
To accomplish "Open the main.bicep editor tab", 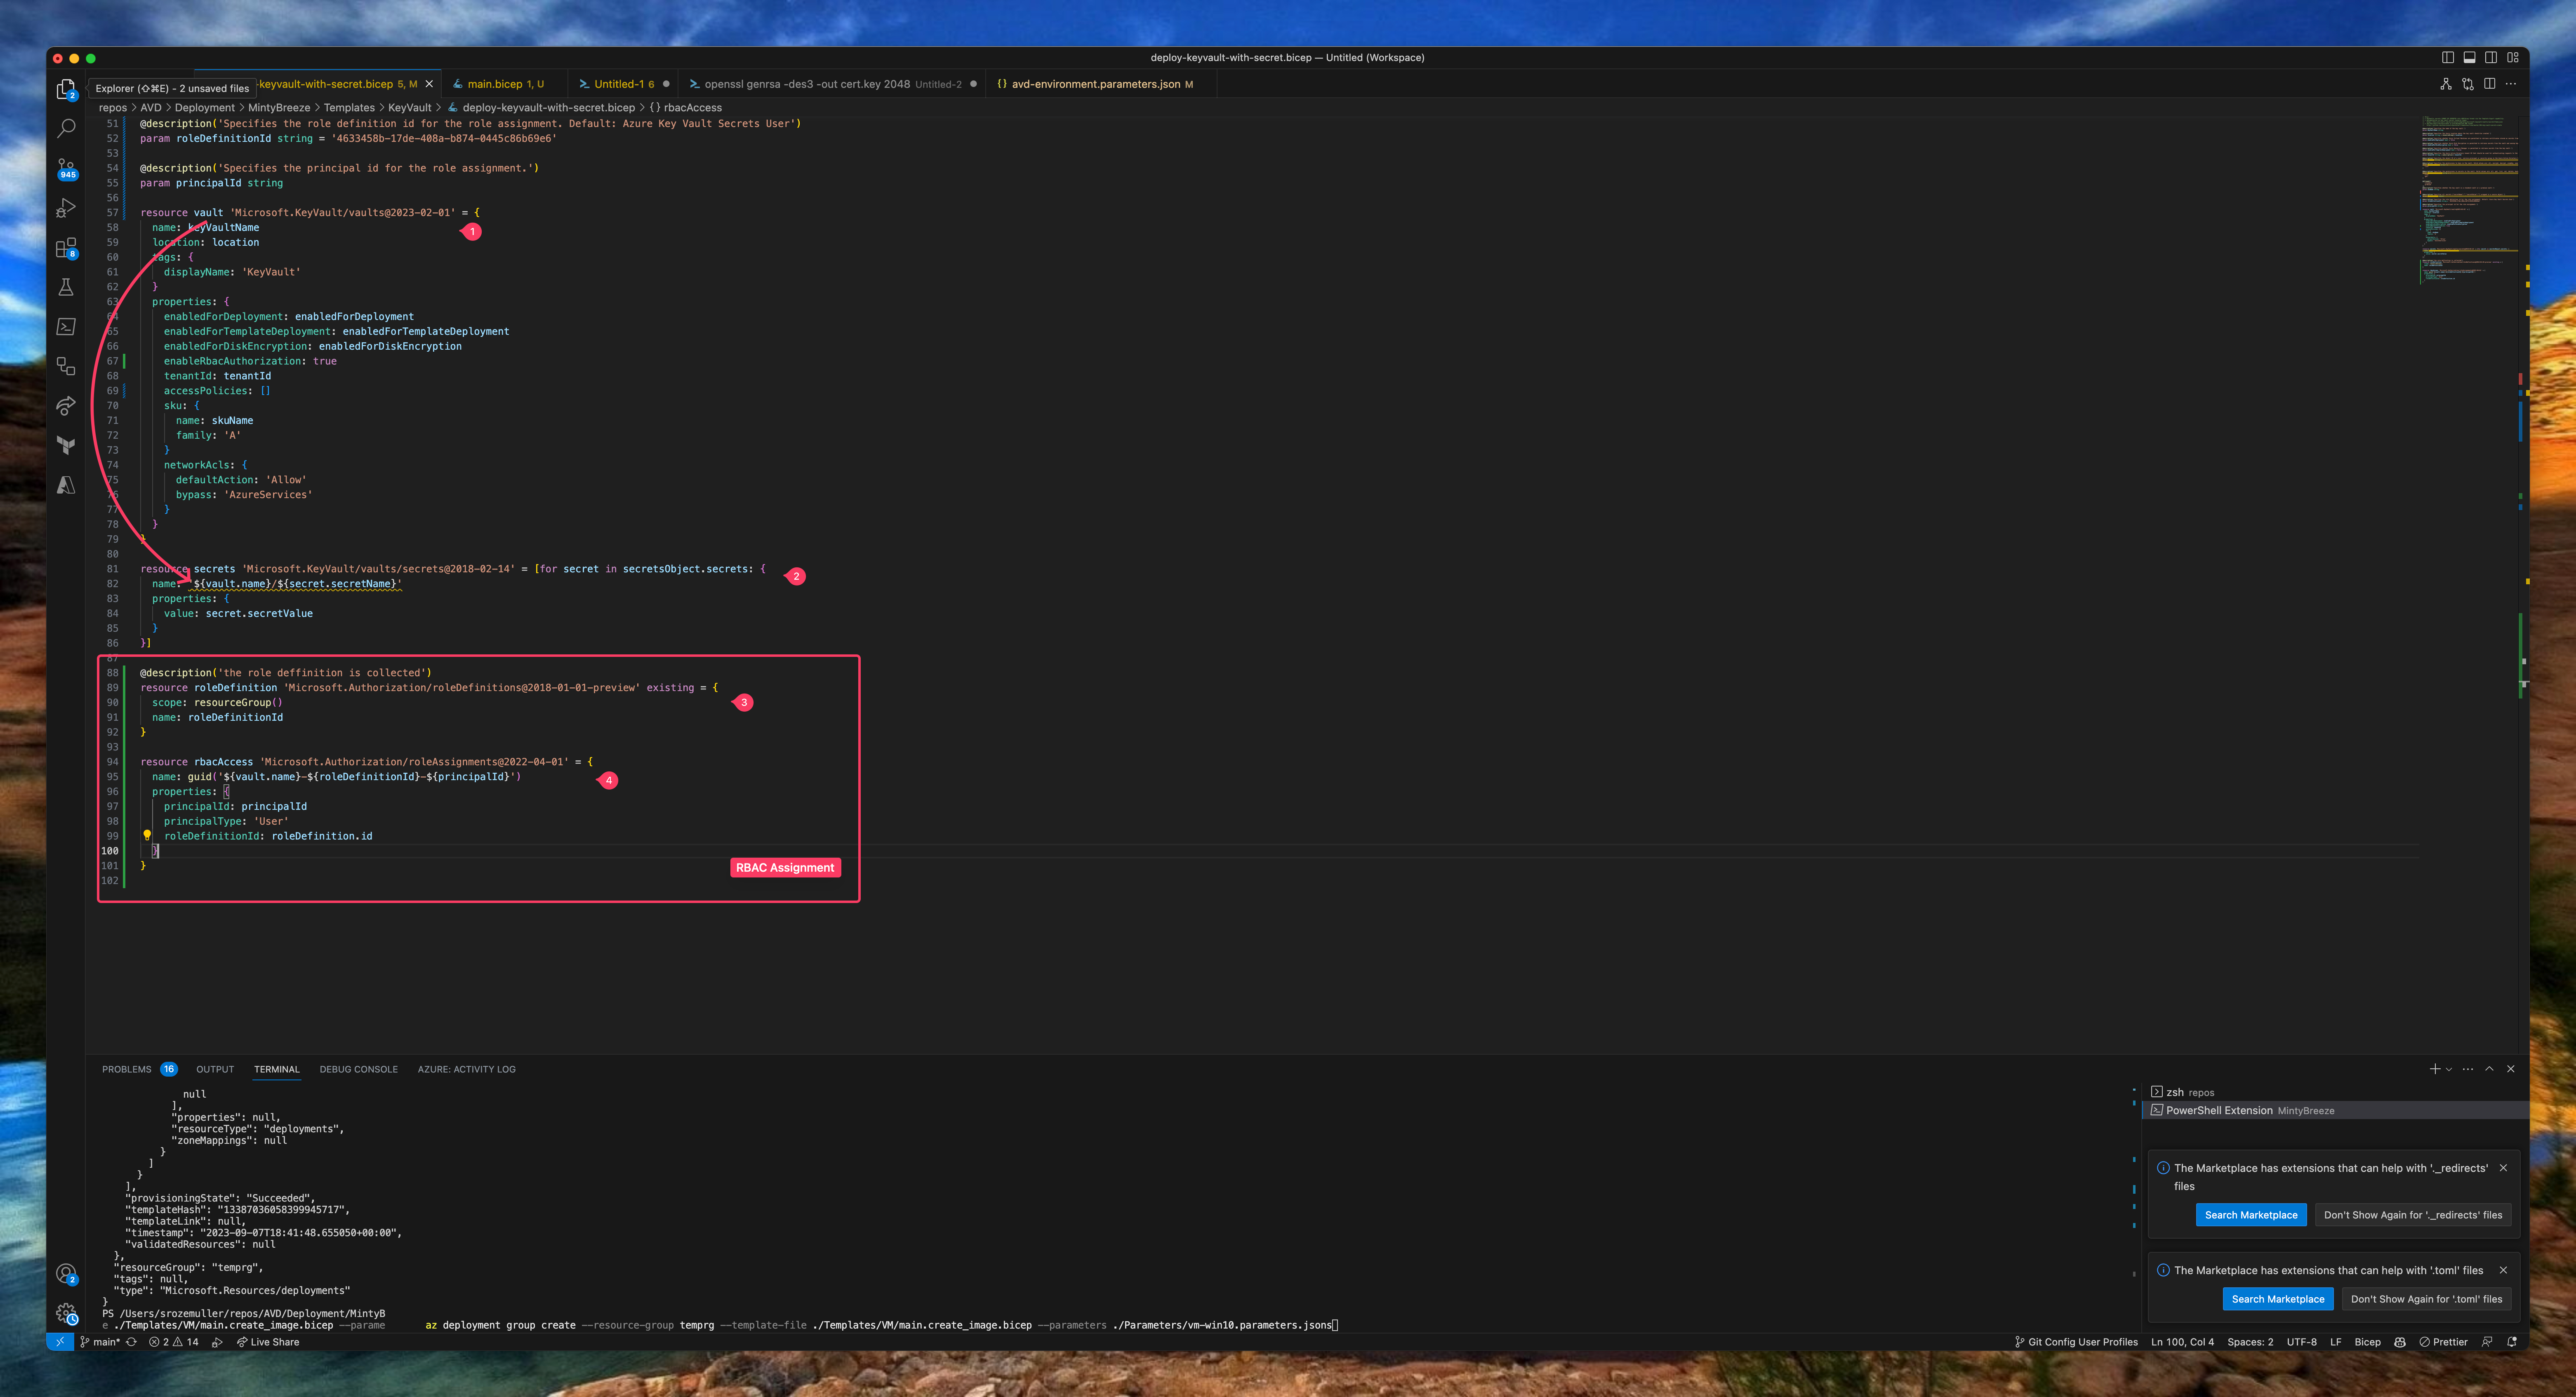I will [x=495, y=84].
